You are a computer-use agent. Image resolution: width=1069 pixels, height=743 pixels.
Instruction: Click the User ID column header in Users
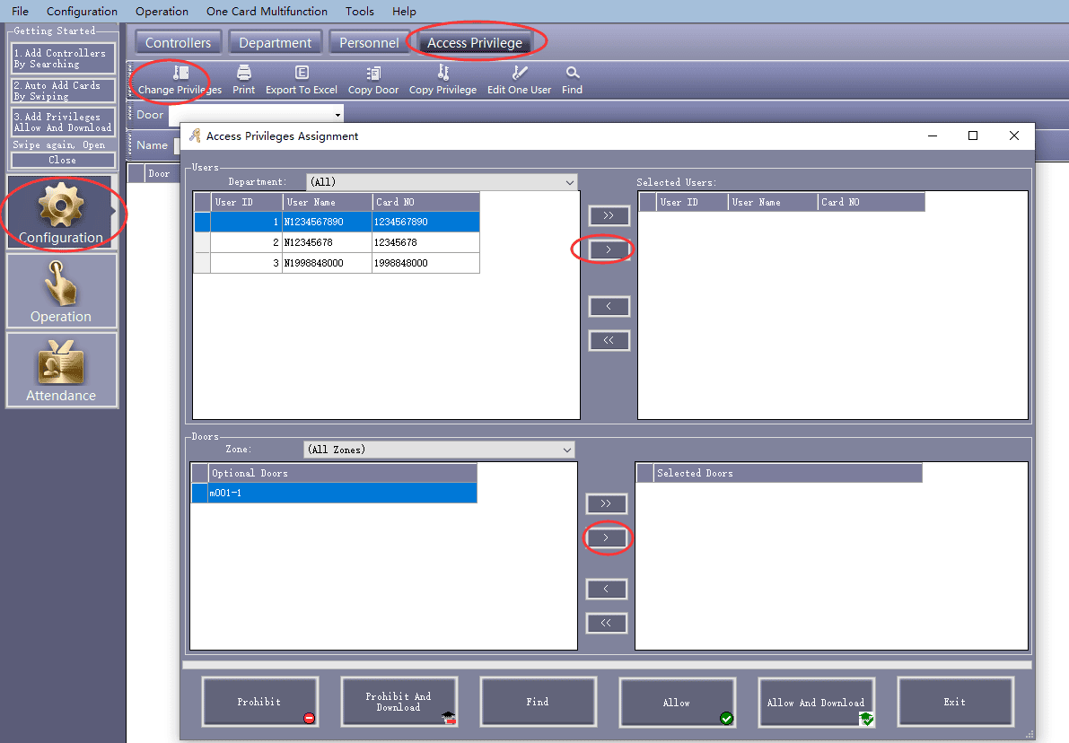247,203
